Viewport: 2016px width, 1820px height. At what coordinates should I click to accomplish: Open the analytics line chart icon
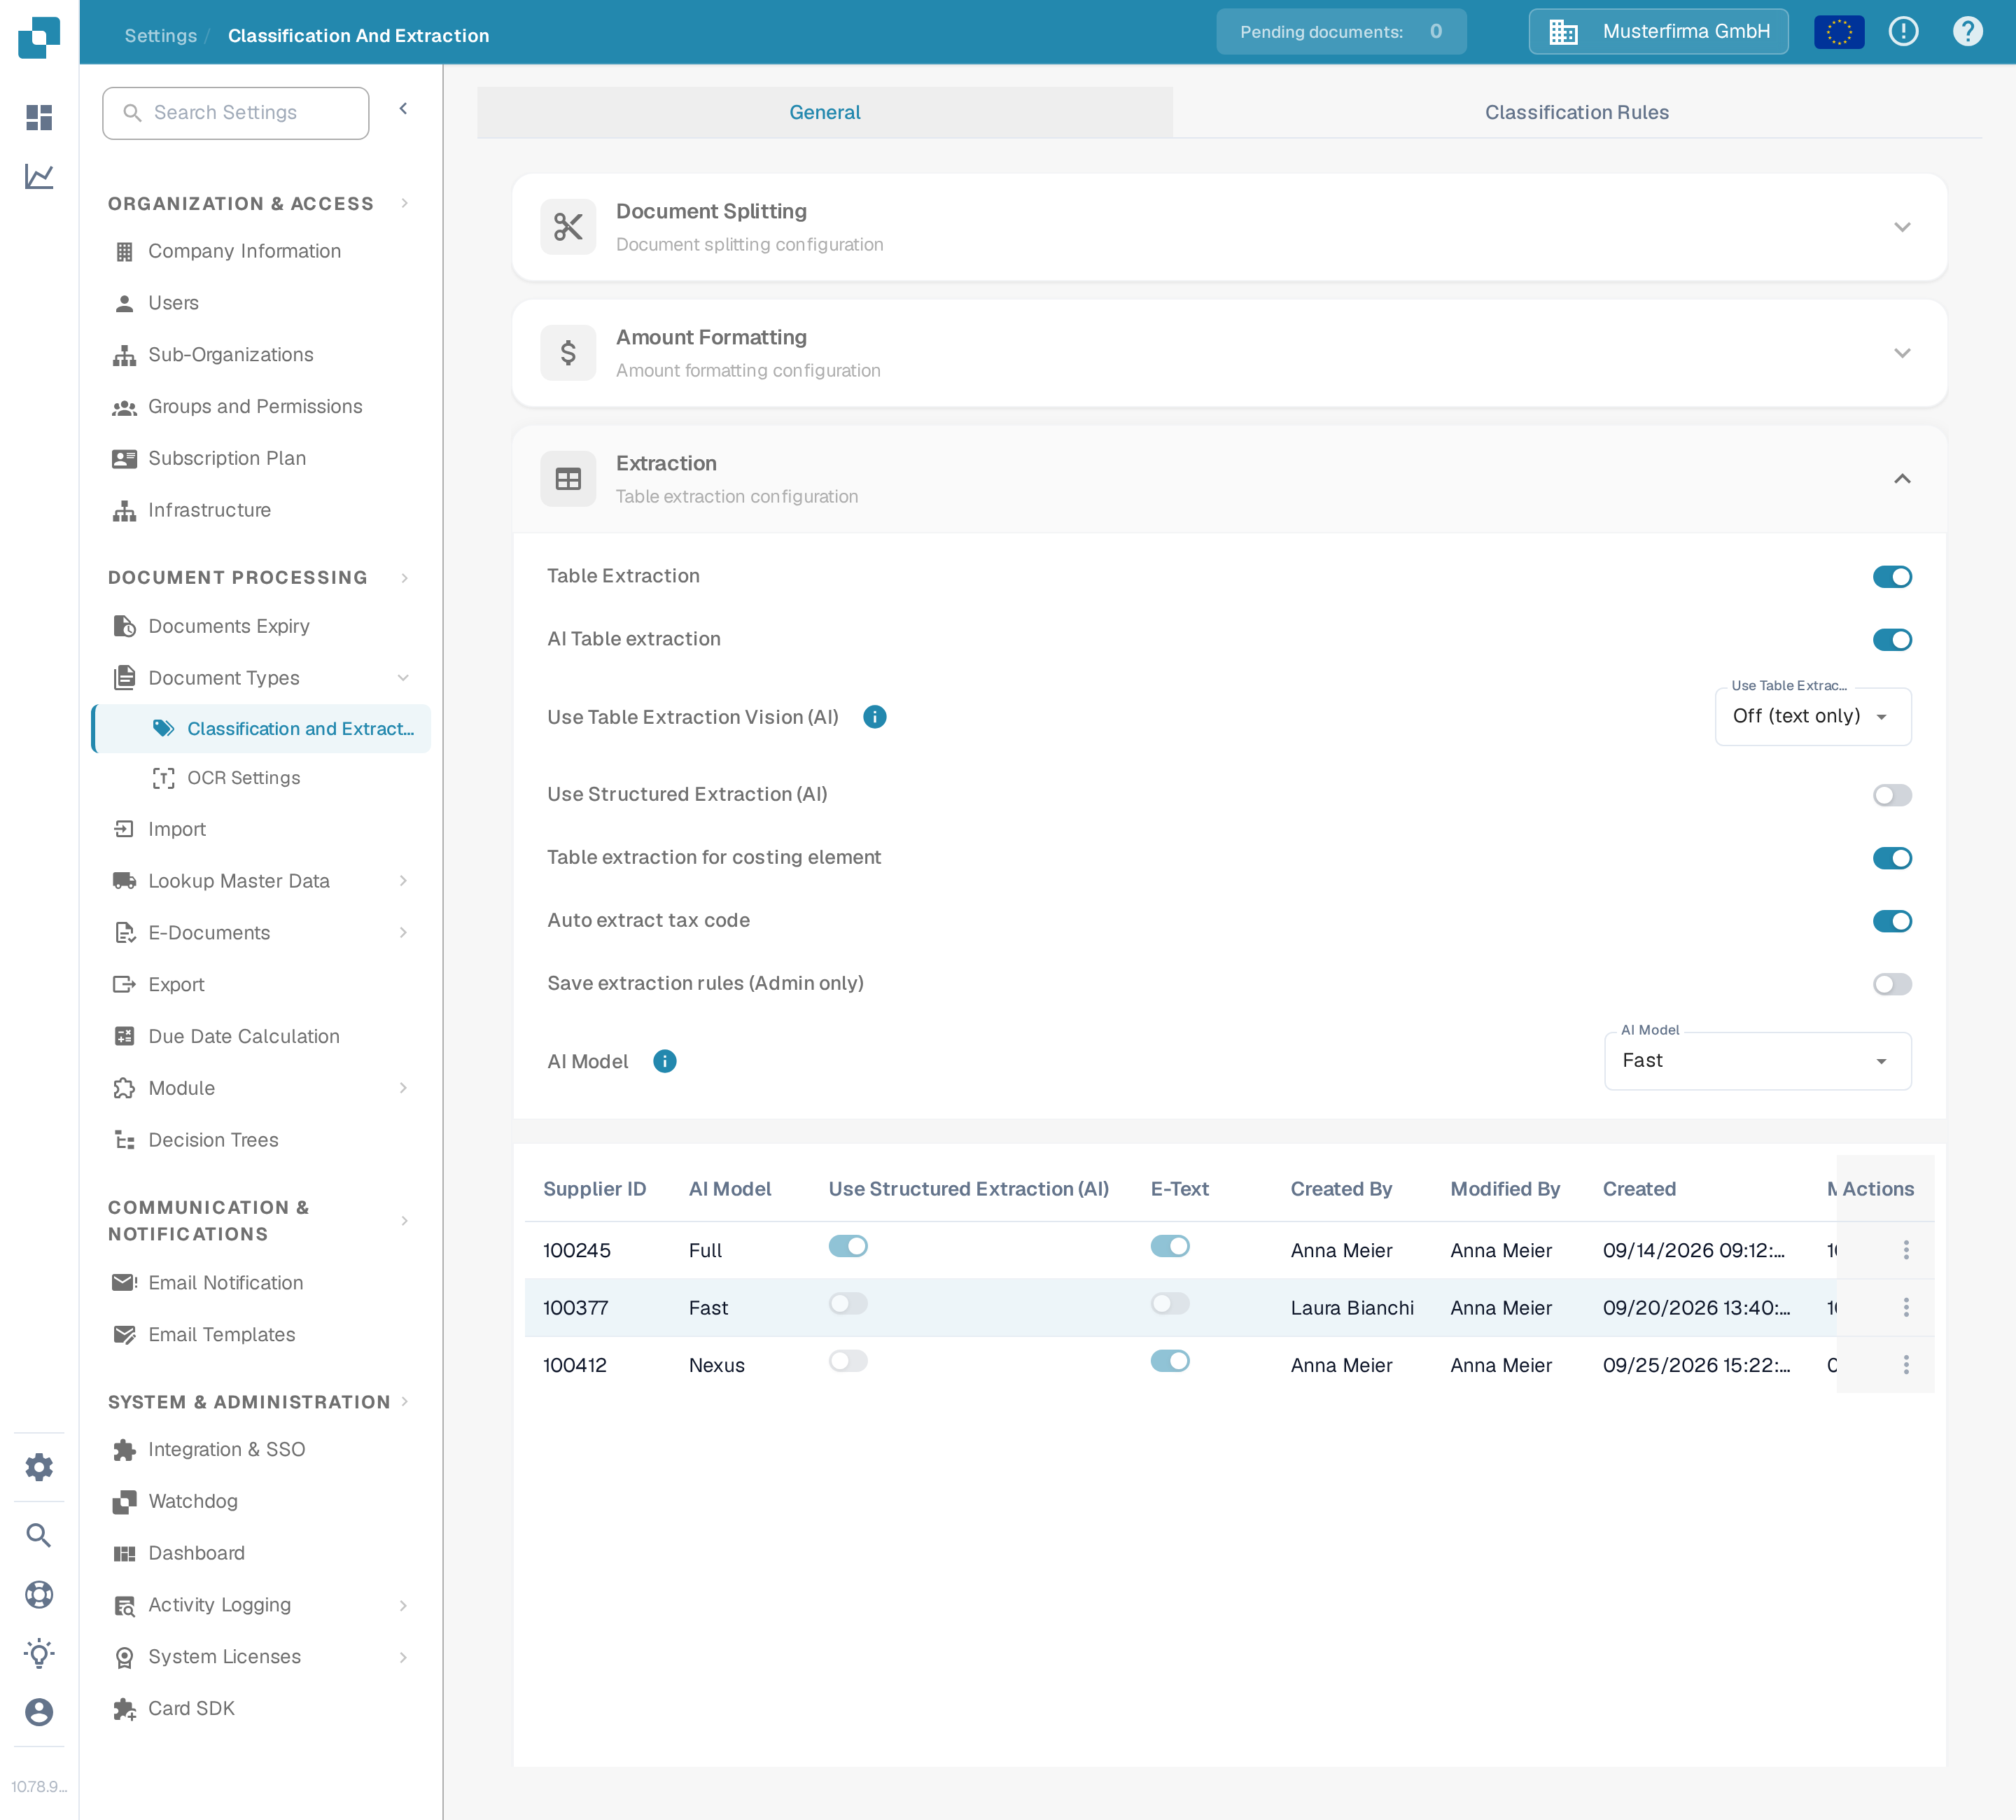tap(39, 177)
